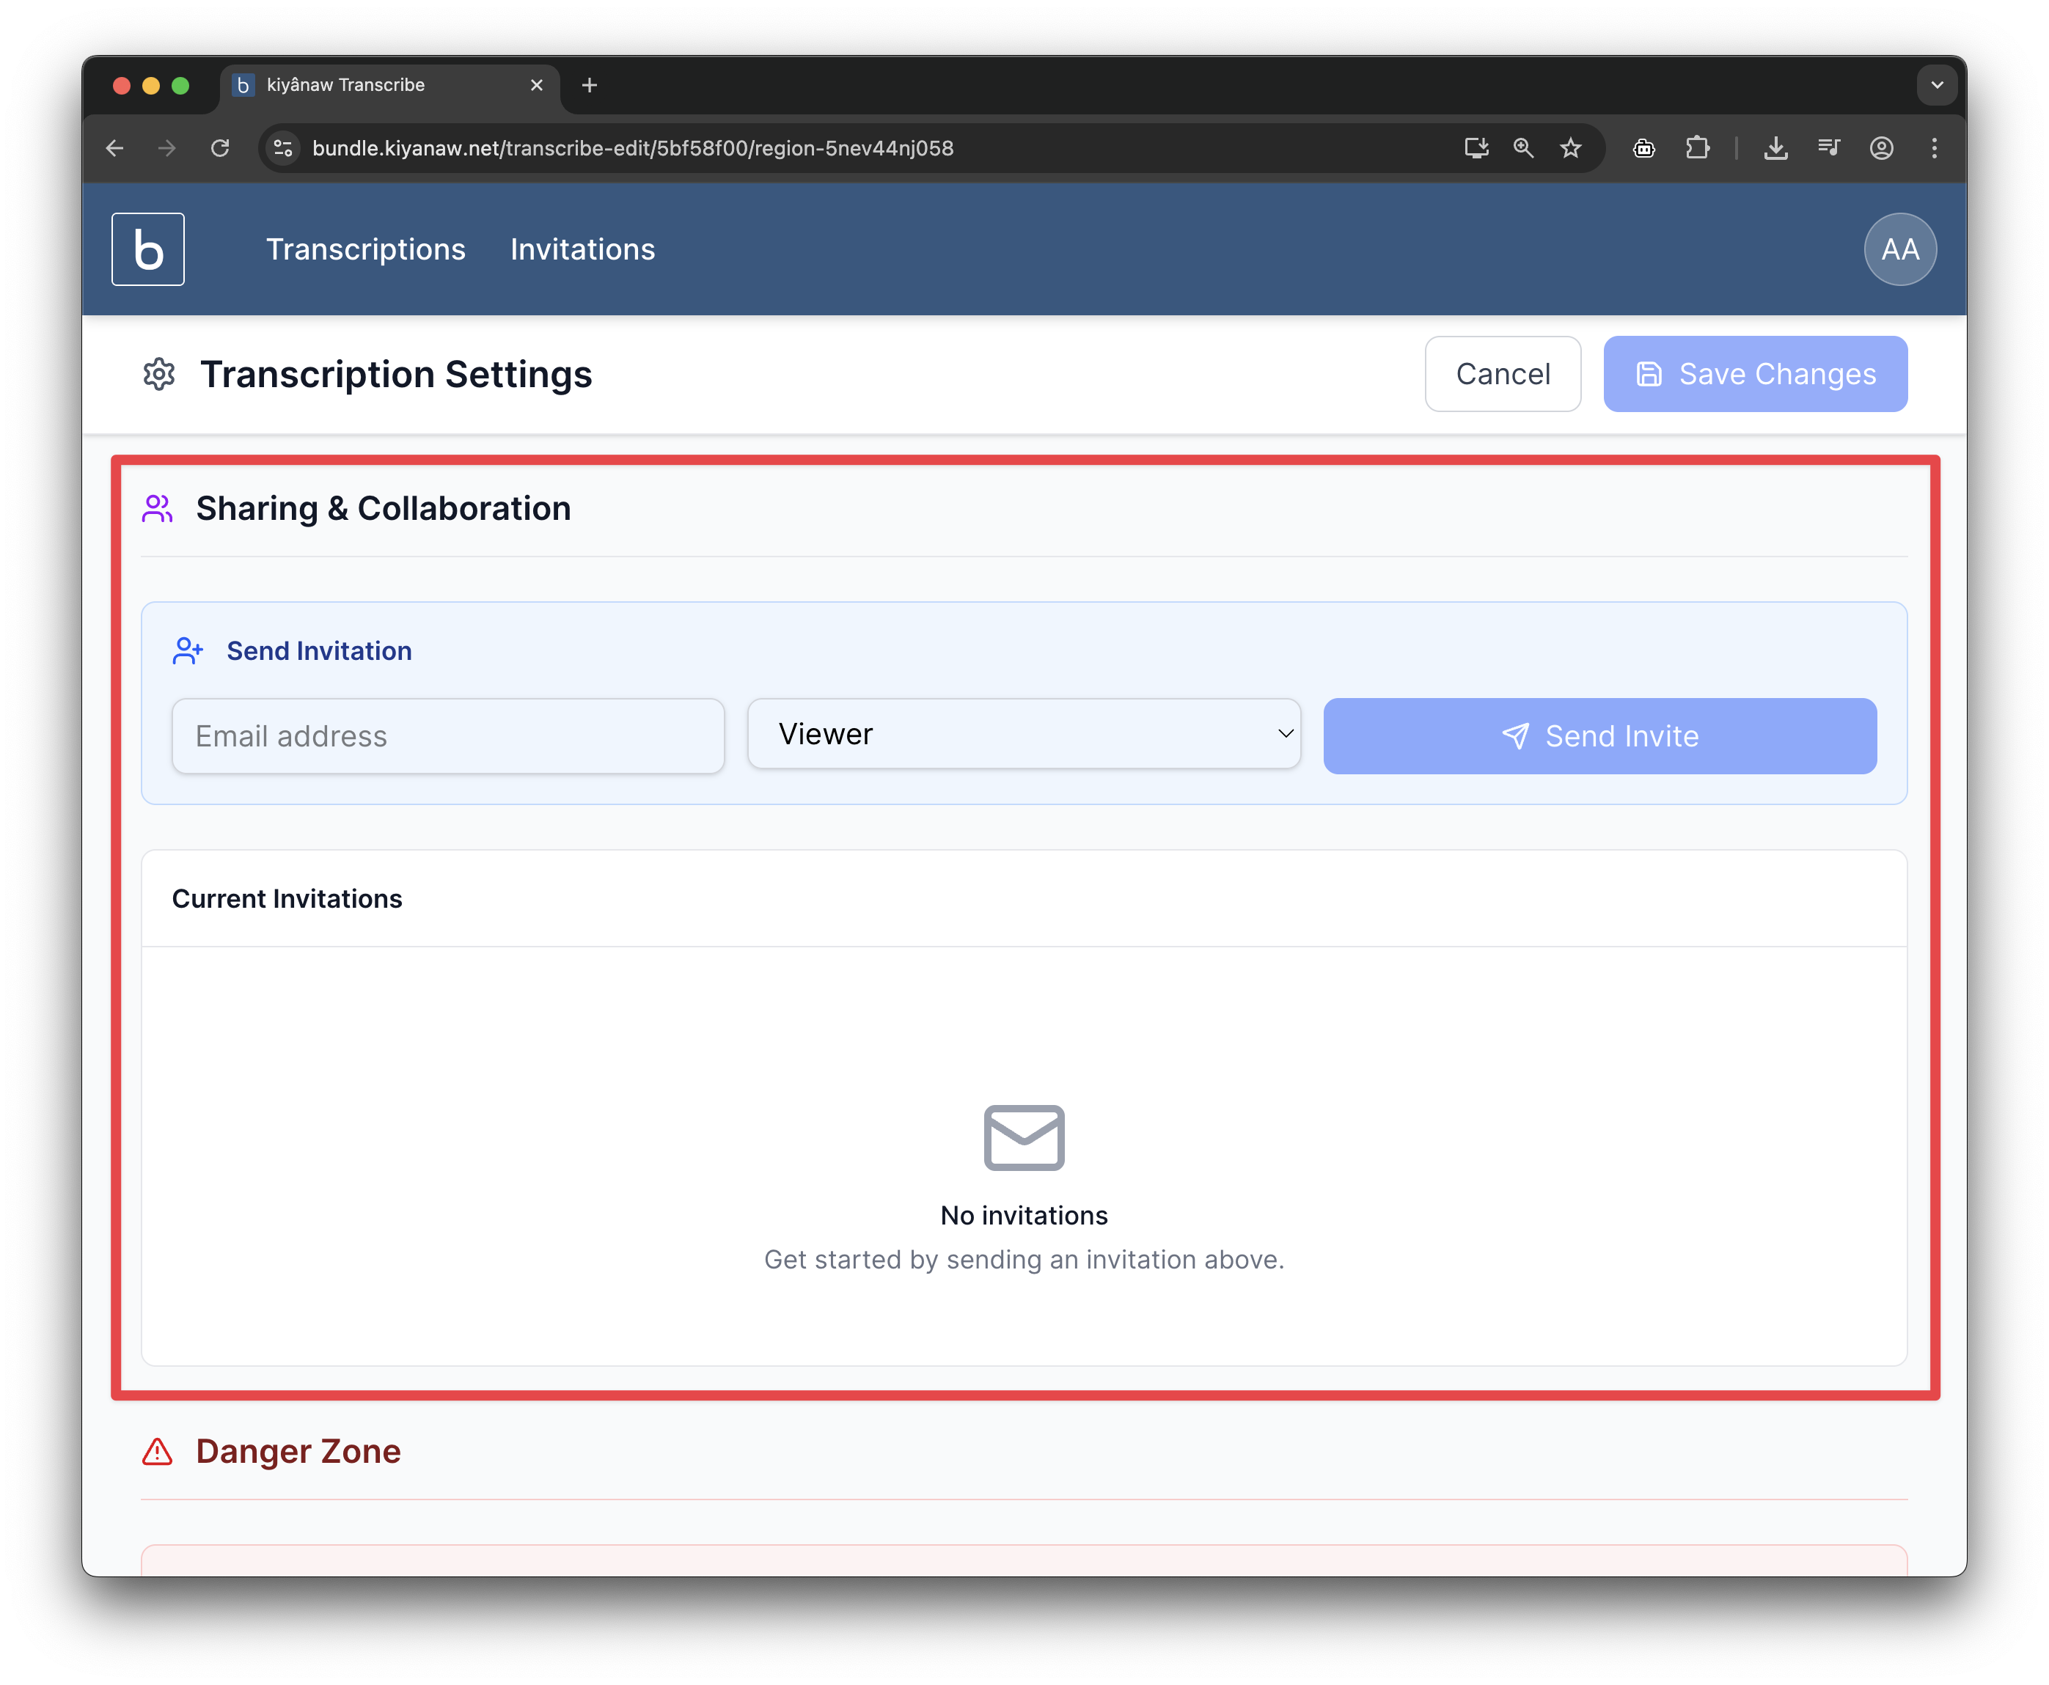2049x1685 pixels.
Task: Open the browser downloads icon
Action: (x=1775, y=149)
